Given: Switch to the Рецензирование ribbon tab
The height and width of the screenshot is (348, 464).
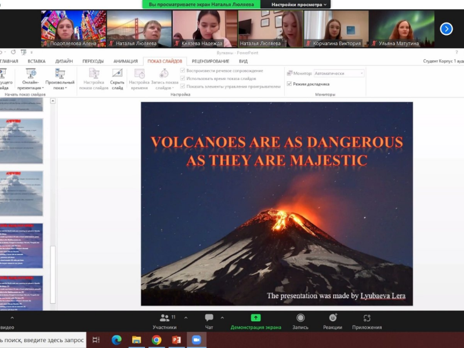Looking at the screenshot, I should (210, 61).
